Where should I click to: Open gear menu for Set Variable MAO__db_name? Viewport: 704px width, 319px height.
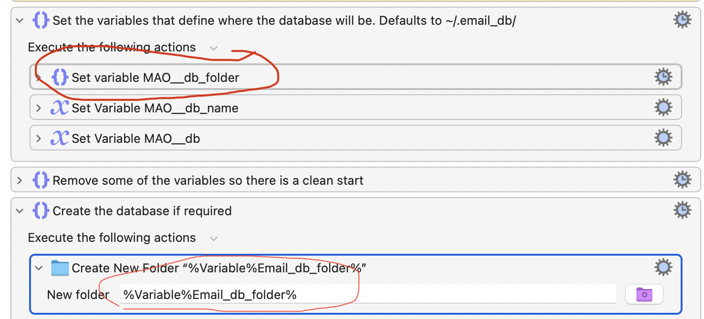[x=663, y=108]
